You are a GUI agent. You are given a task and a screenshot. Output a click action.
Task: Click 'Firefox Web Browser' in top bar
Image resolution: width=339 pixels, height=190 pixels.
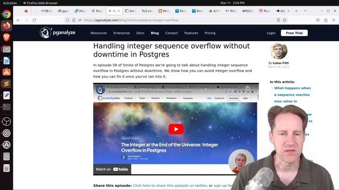41,3
